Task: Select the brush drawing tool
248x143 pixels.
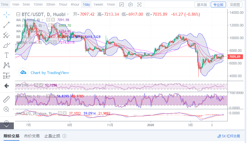Action: pyautogui.click(x=6, y=45)
